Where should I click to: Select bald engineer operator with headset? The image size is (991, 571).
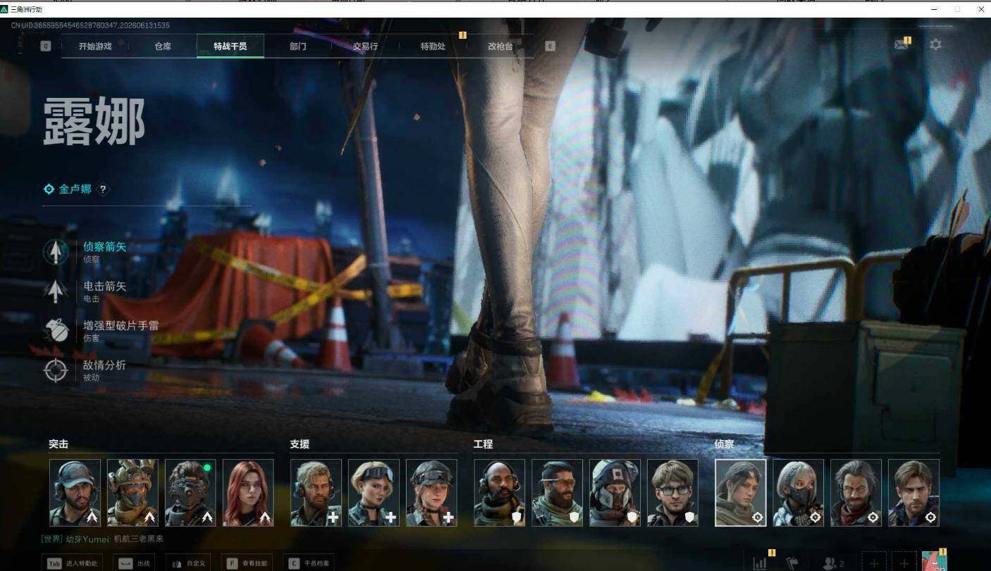(500, 493)
